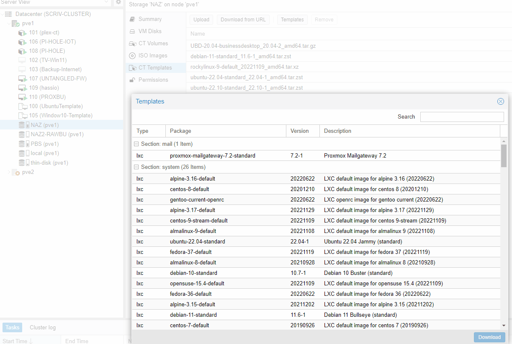
Task: Select the opensuse-15.4-default template row
Action: tap(316, 284)
